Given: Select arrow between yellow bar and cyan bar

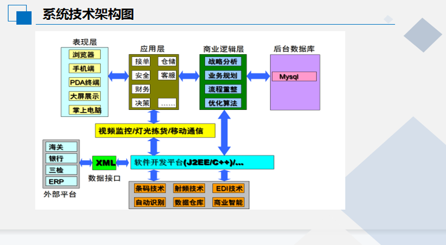Looking at the screenshot, I should point(154,147).
